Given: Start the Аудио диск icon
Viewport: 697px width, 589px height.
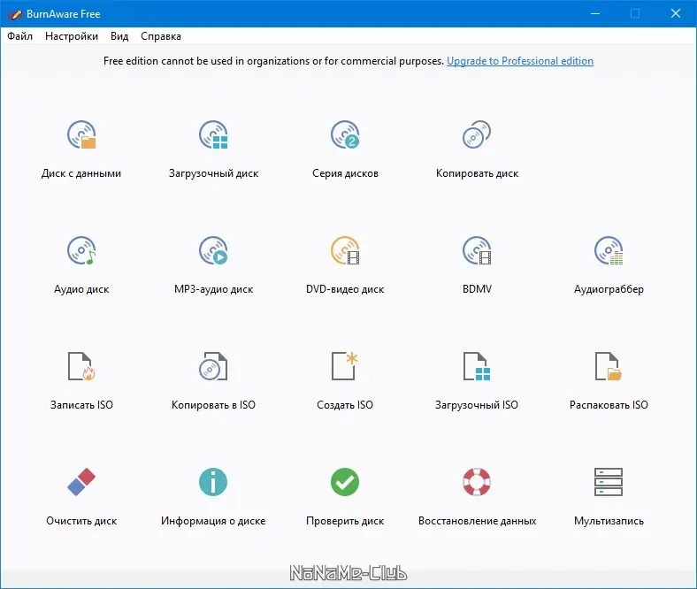Looking at the screenshot, I should (x=81, y=250).
